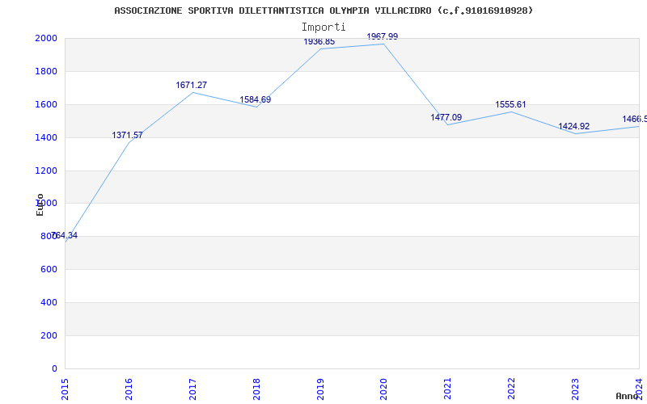Select the 2020 year axis label

click(383, 389)
